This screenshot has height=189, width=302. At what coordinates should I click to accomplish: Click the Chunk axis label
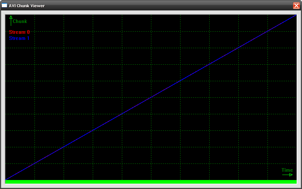point(20,21)
